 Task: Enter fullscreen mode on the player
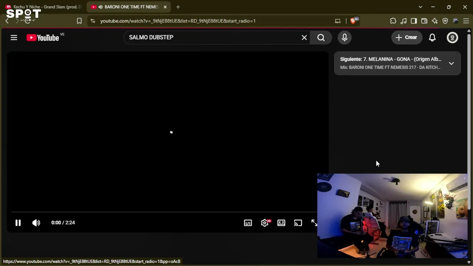(314, 223)
